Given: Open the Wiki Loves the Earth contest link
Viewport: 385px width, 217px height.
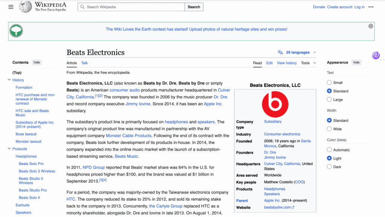Looking at the screenshot, I should 196,29.
